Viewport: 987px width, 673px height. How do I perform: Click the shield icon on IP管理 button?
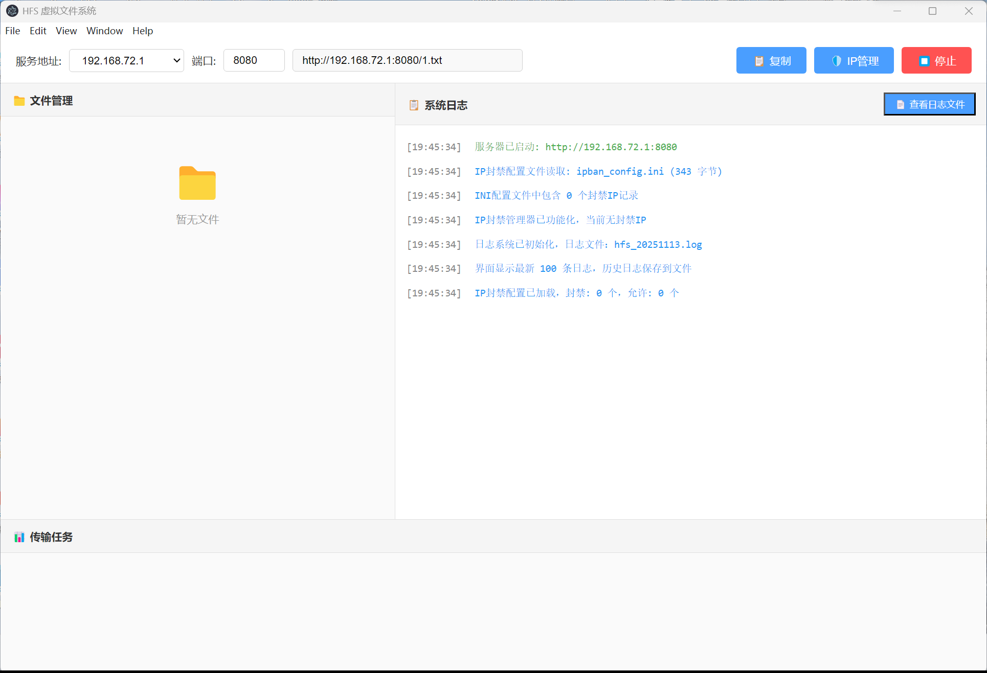(x=837, y=61)
